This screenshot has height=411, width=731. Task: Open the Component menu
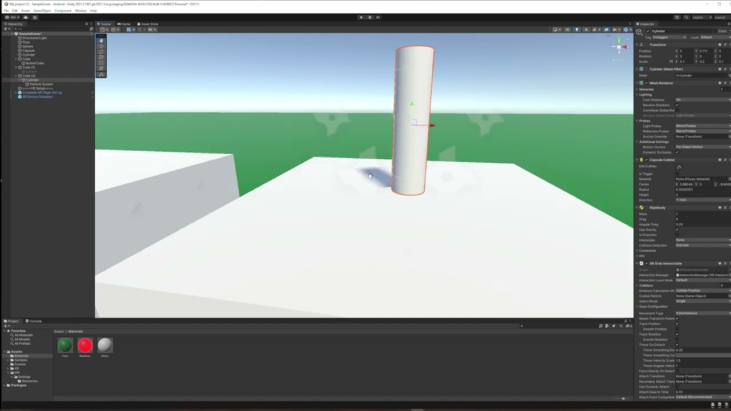[63, 11]
